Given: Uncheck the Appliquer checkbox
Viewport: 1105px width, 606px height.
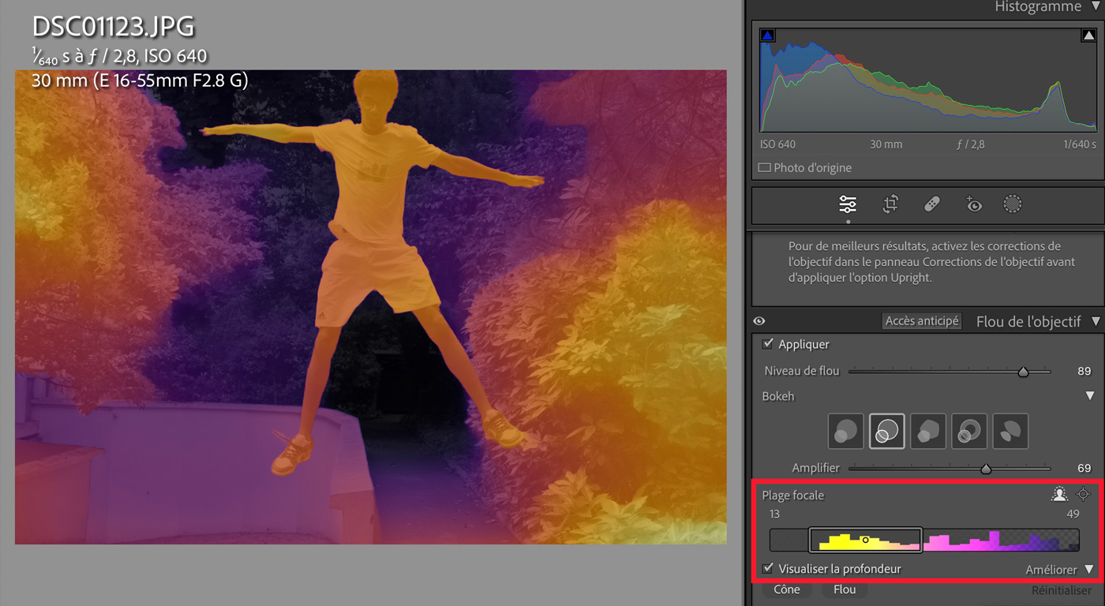Looking at the screenshot, I should (x=768, y=344).
